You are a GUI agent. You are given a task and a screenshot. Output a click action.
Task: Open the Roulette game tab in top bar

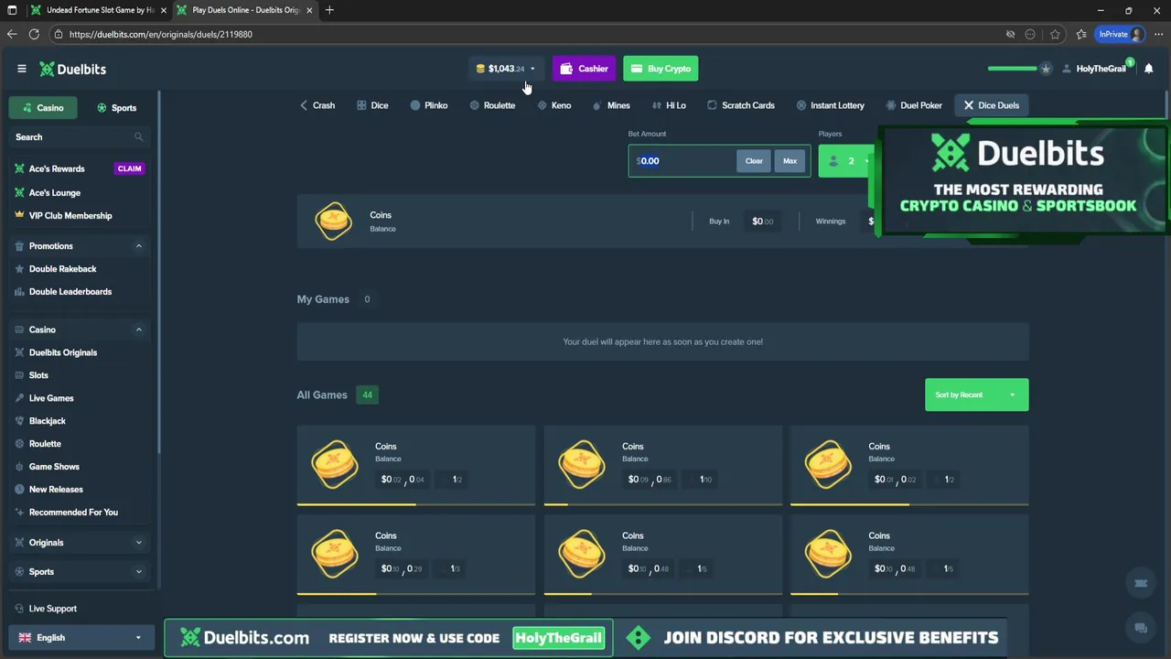coord(492,105)
